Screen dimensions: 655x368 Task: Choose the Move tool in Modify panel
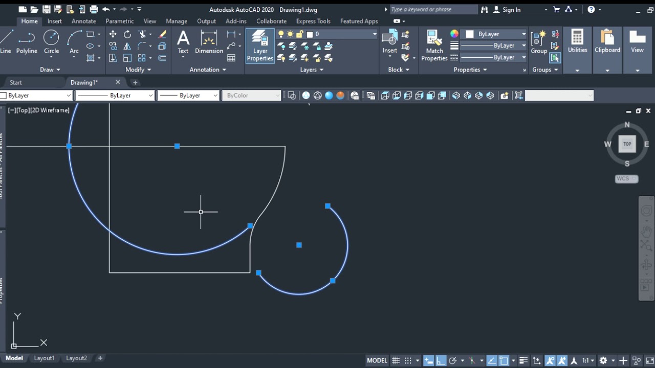pos(113,34)
